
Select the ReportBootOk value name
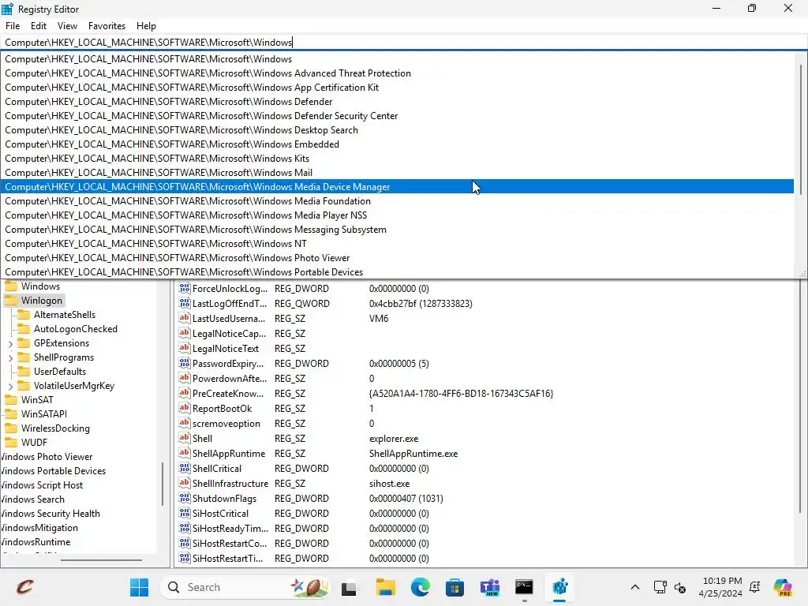pos(222,409)
